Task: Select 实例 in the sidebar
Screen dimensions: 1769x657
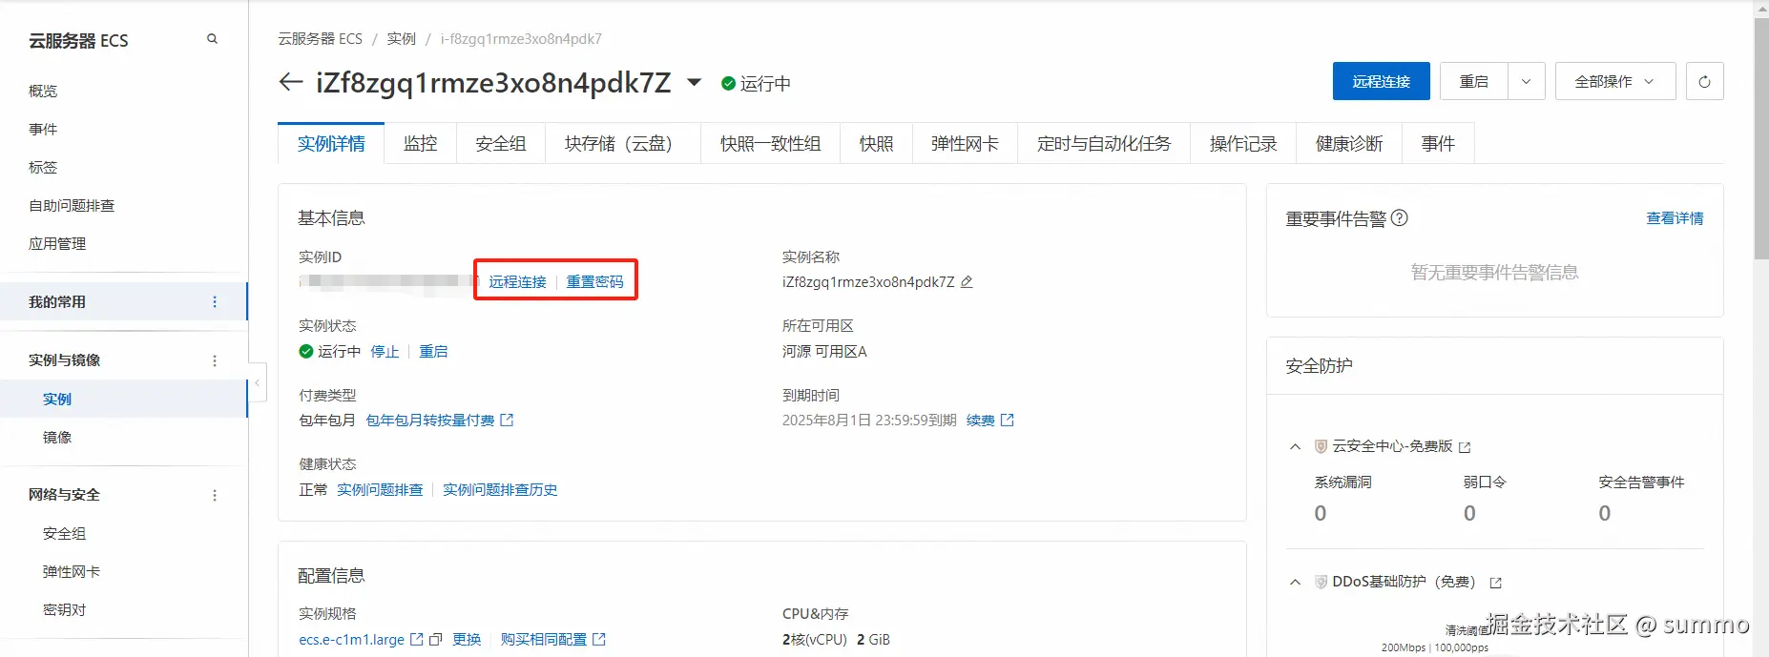Action: (57, 399)
